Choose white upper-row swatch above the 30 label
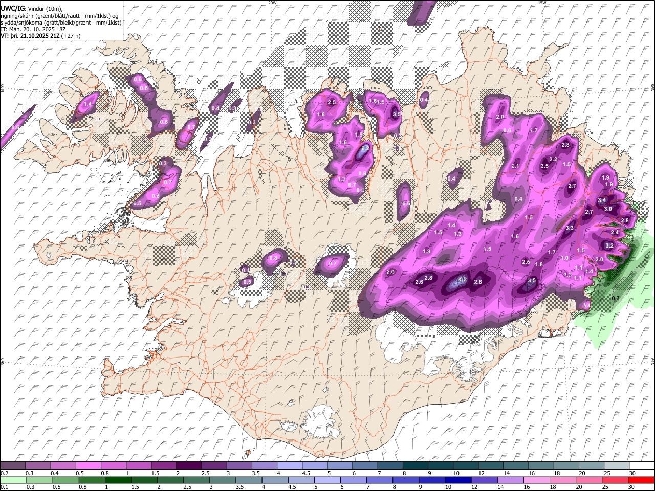Viewport: 655px width, 491px height. coord(642,466)
